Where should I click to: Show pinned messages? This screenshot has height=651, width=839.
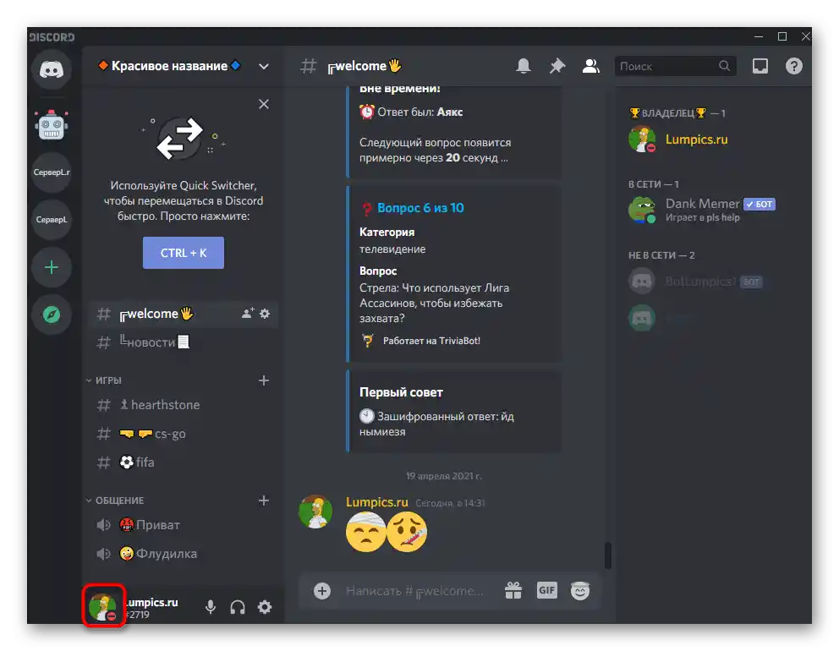coord(557,66)
